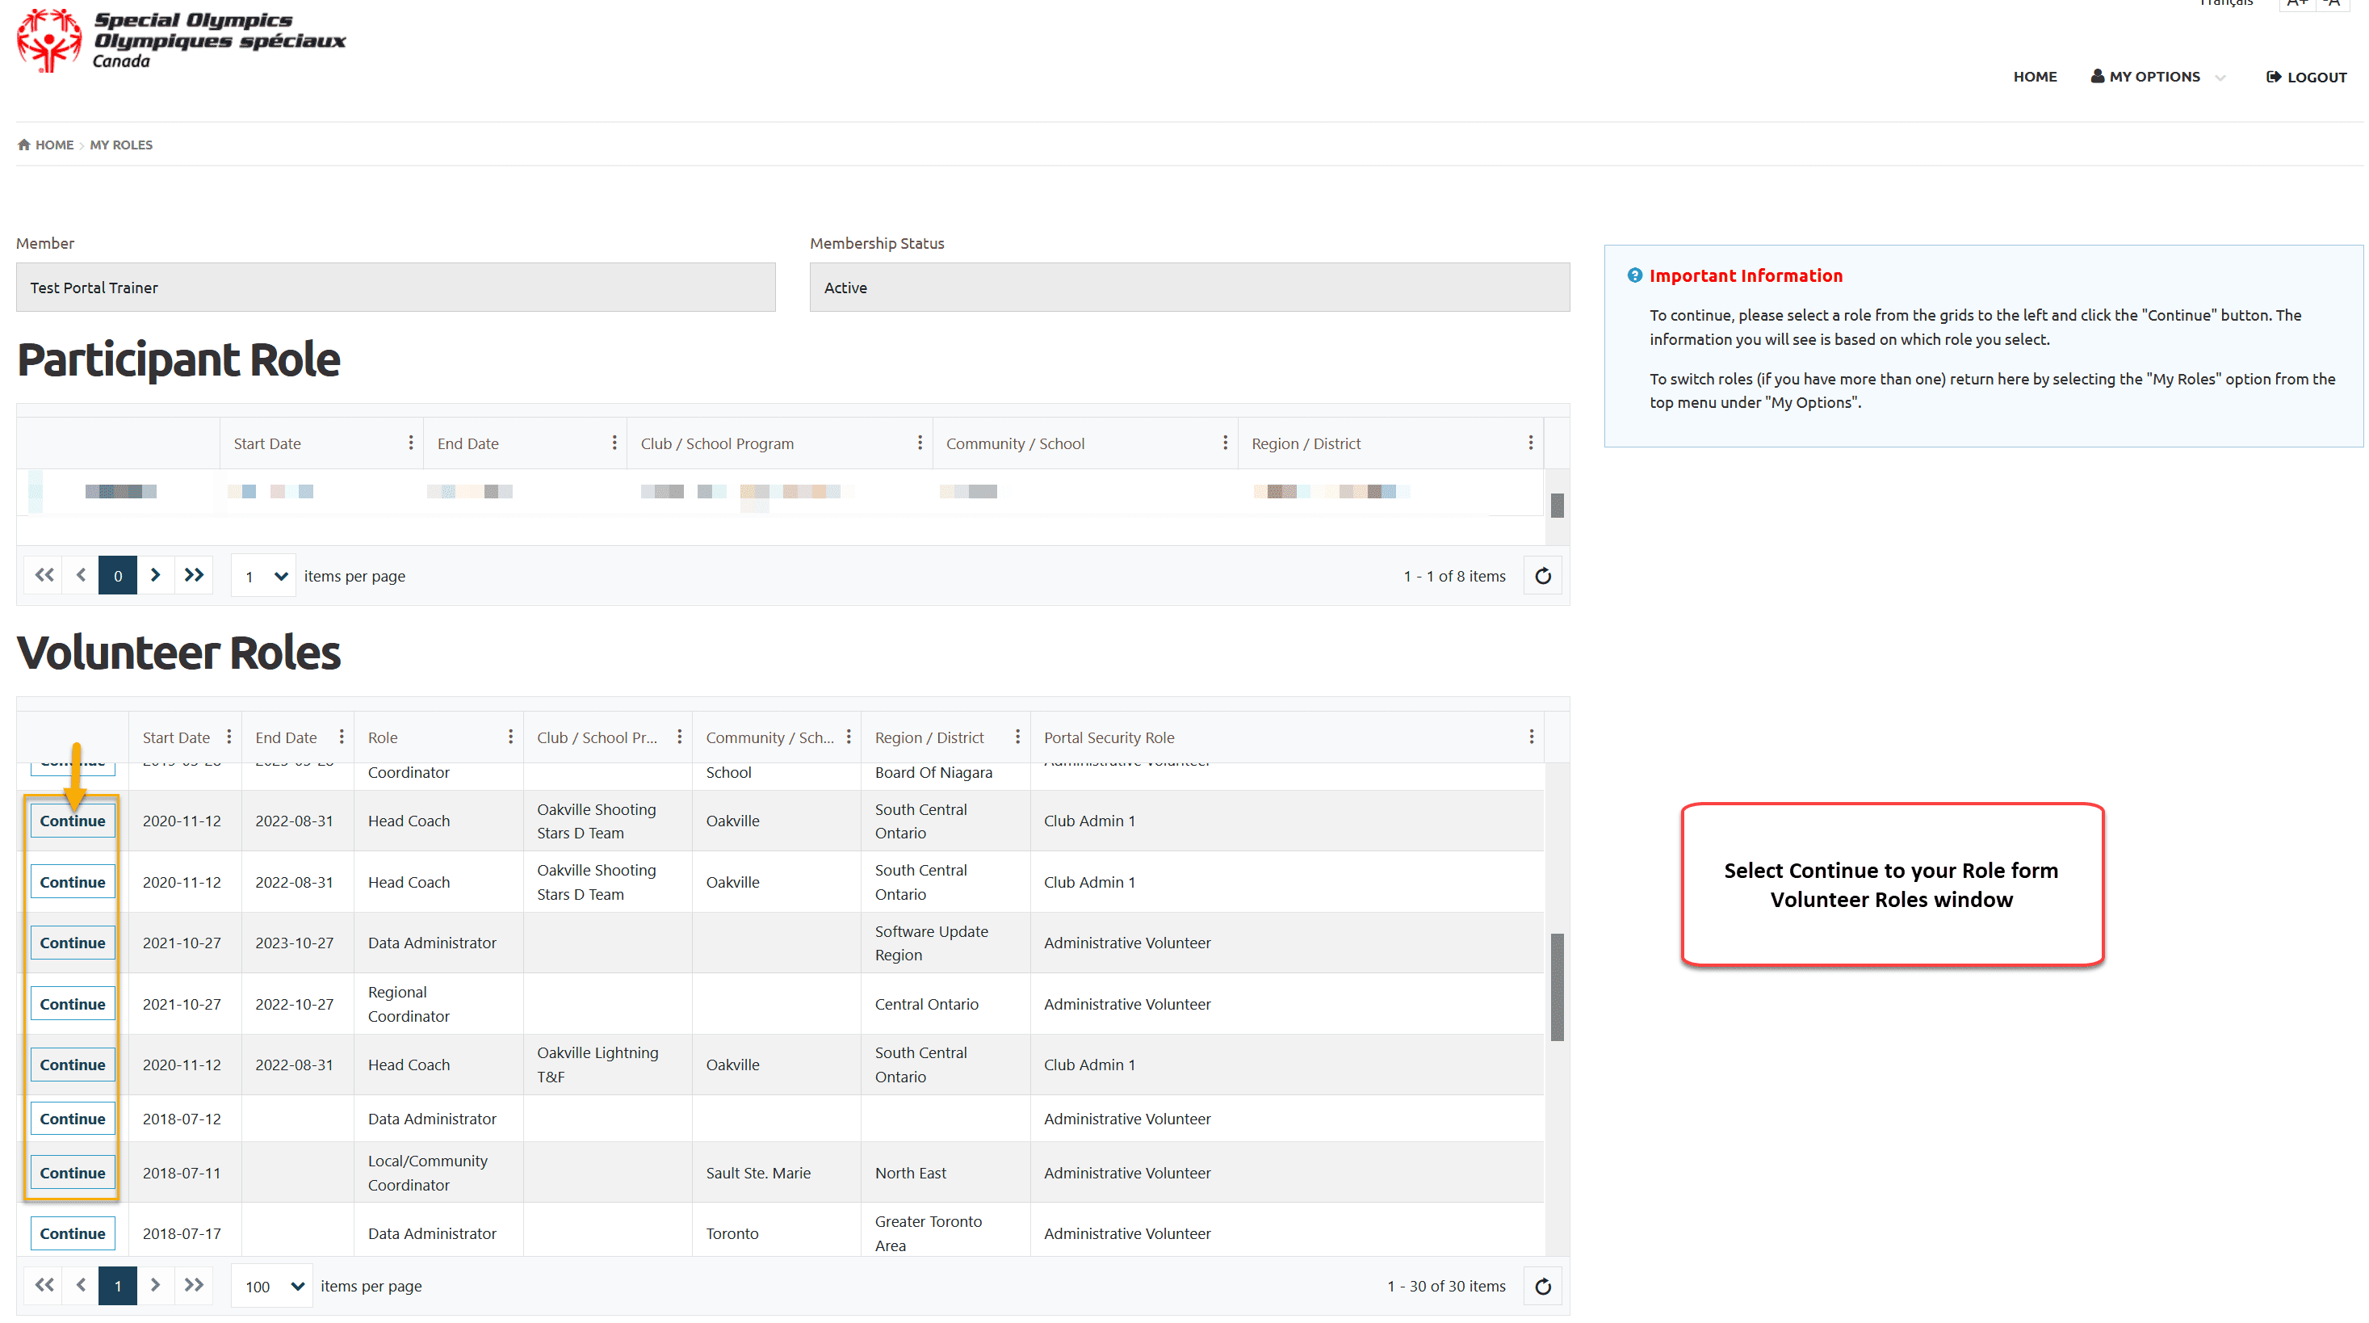
Task: Select page 0 in Participant Role pager
Action: 118,575
